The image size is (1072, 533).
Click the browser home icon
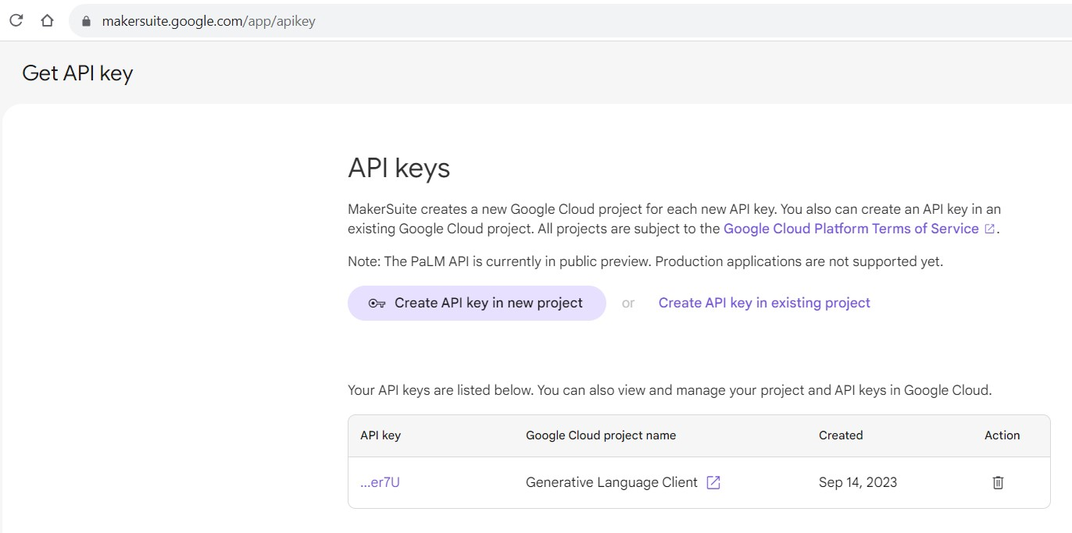pyautogui.click(x=46, y=20)
